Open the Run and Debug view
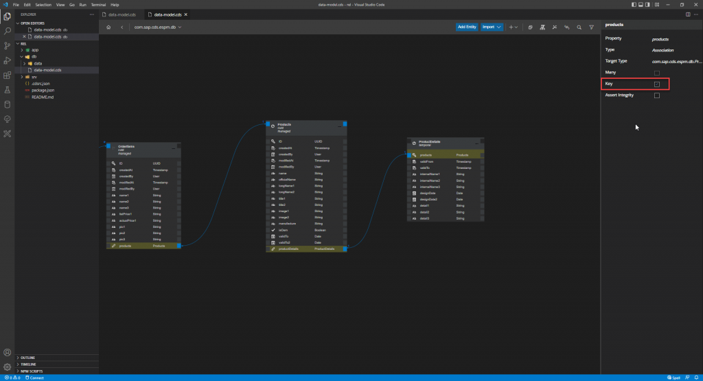This screenshot has height=381, width=703. (7, 60)
